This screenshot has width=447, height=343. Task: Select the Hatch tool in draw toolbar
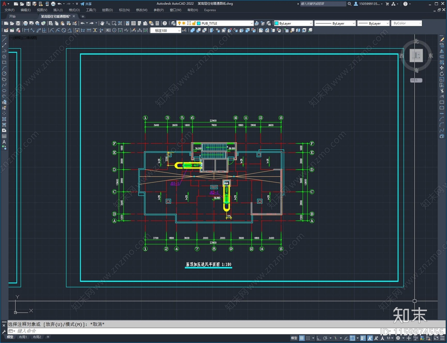(4, 119)
